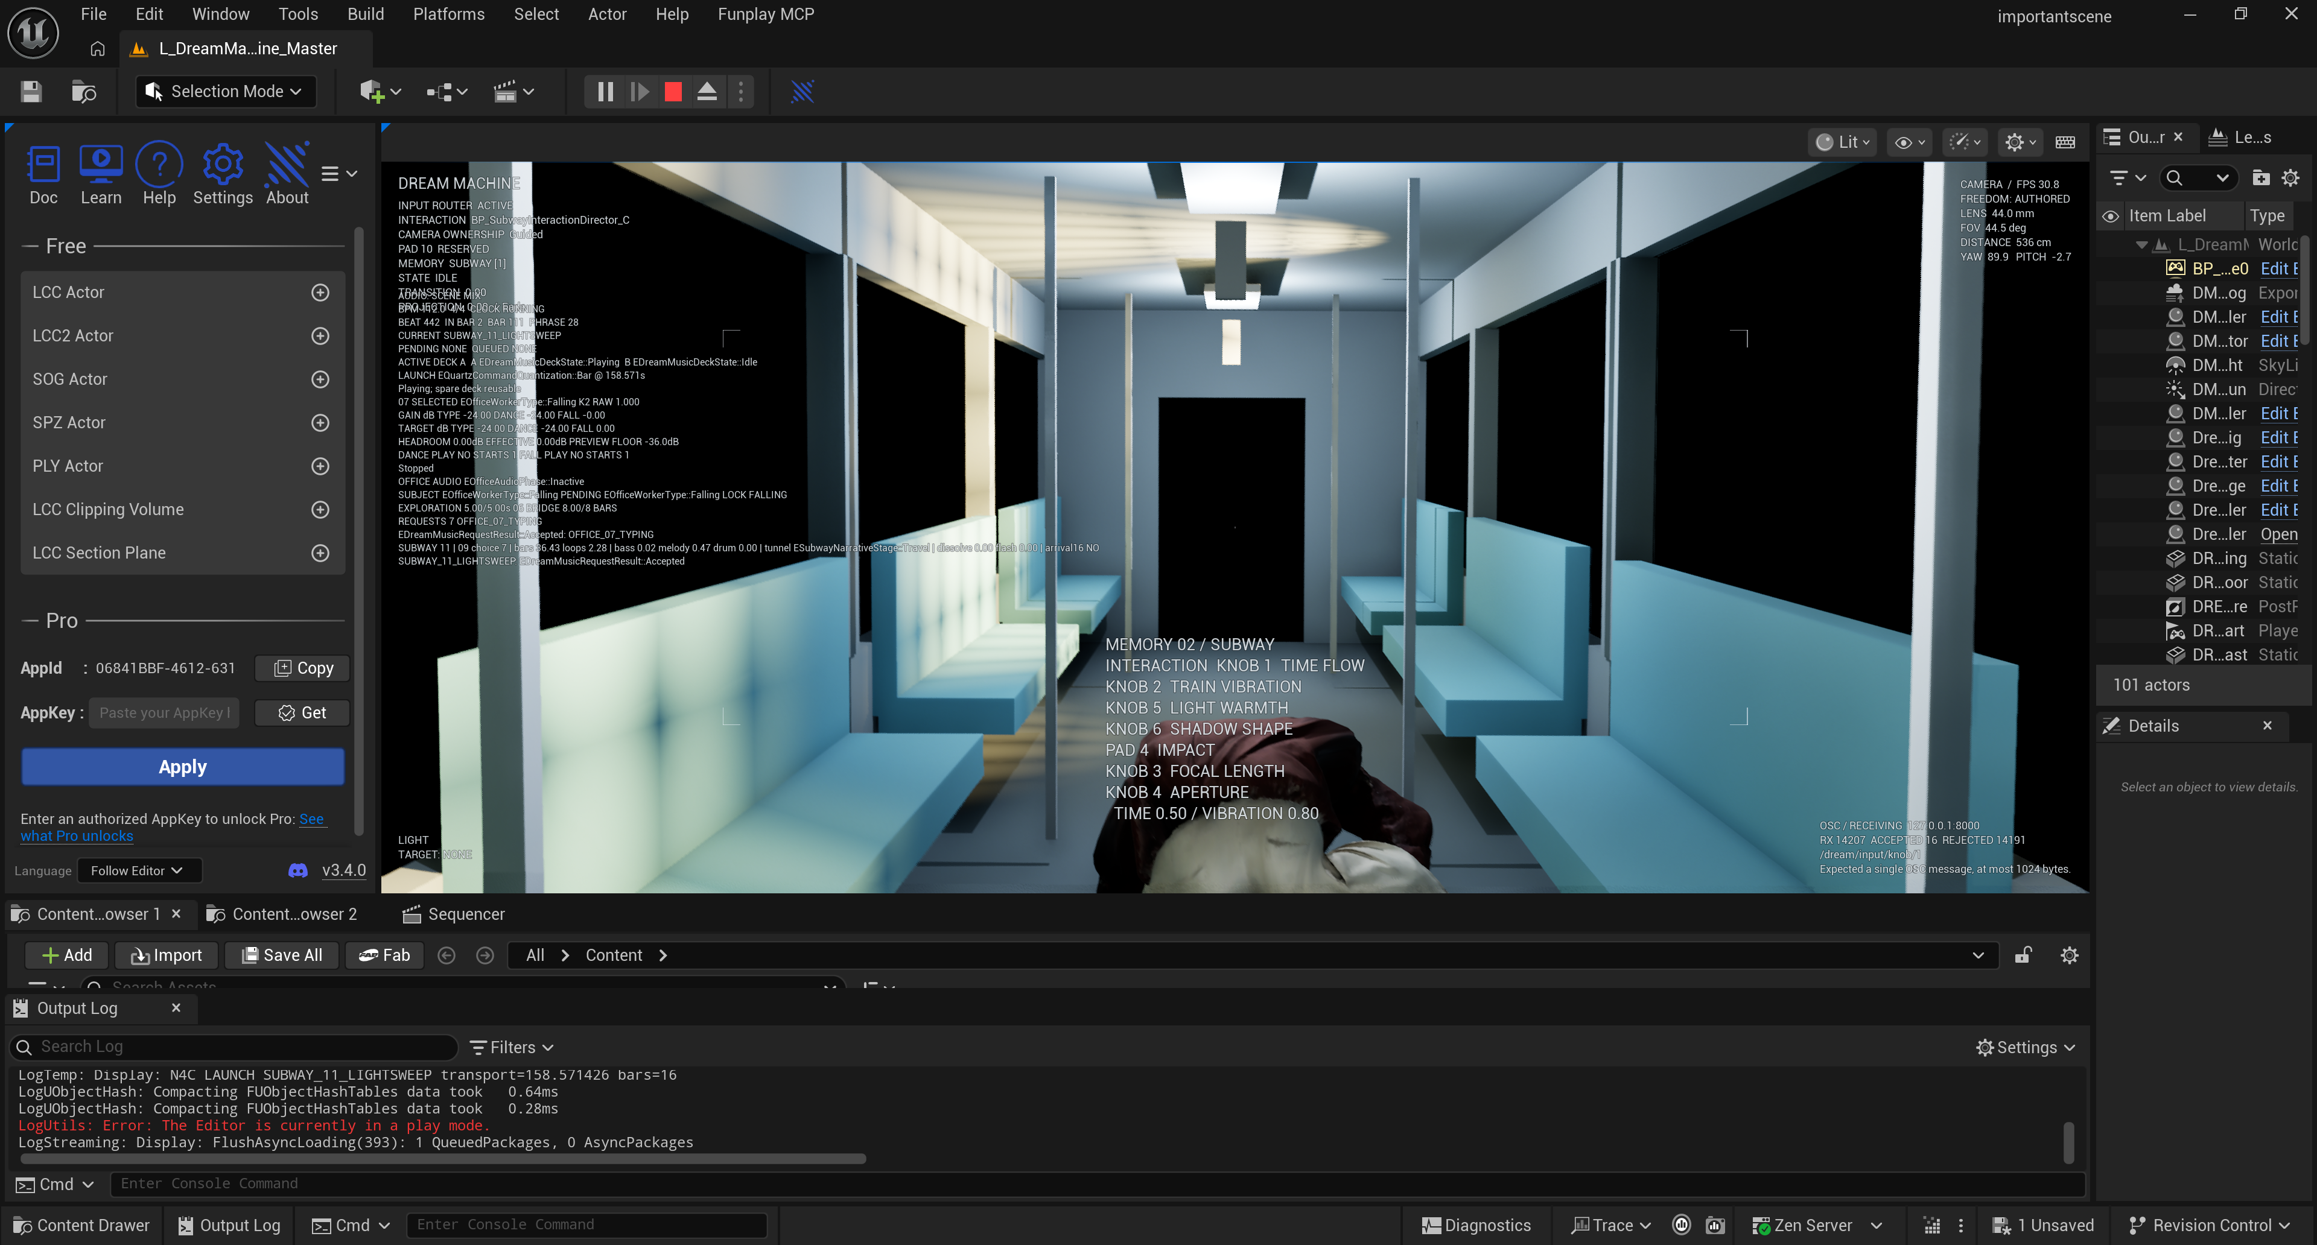Viewport: 2317px width, 1245px height.
Task: Switch to Content Browser 2 tab
Action: 282,915
